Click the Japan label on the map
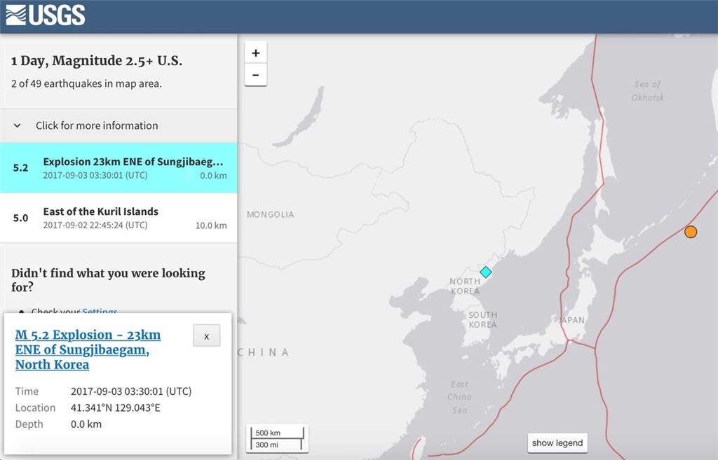The height and width of the screenshot is (460, 718). tap(572, 320)
